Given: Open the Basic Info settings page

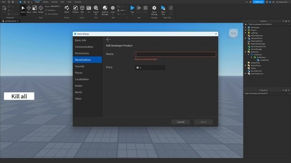Looking at the screenshot, I should (x=87, y=40).
